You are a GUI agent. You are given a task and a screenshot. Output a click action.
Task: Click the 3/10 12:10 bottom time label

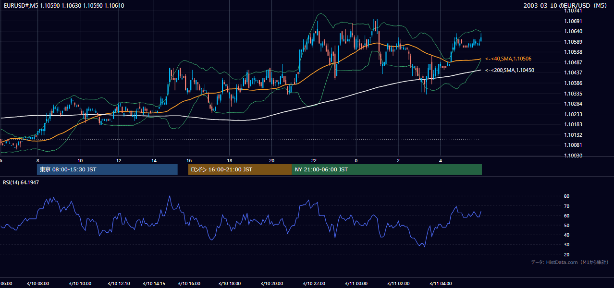[x=118, y=283]
